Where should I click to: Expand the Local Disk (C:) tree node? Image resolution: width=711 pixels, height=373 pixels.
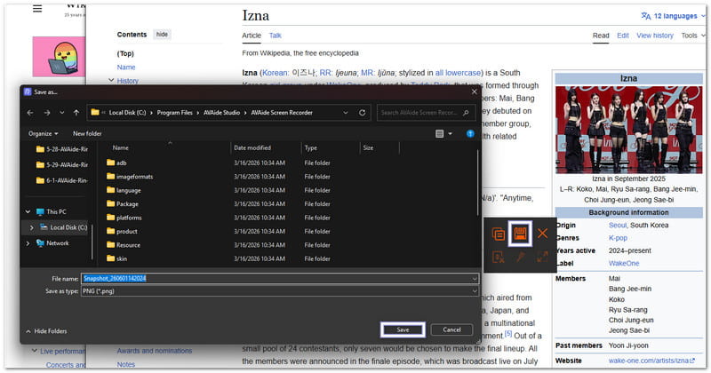coord(31,227)
